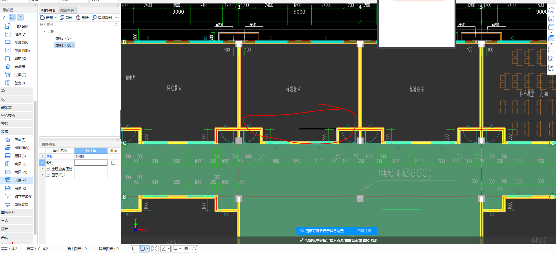Select 门联窗(A) in navigation list
The height and width of the screenshot is (253, 556).
pos(17,26)
